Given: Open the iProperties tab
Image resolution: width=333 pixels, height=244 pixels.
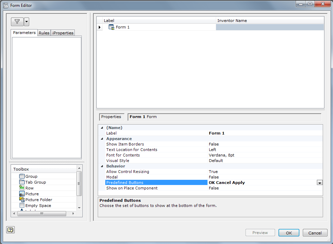Looking at the screenshot, I should (62, 33).
